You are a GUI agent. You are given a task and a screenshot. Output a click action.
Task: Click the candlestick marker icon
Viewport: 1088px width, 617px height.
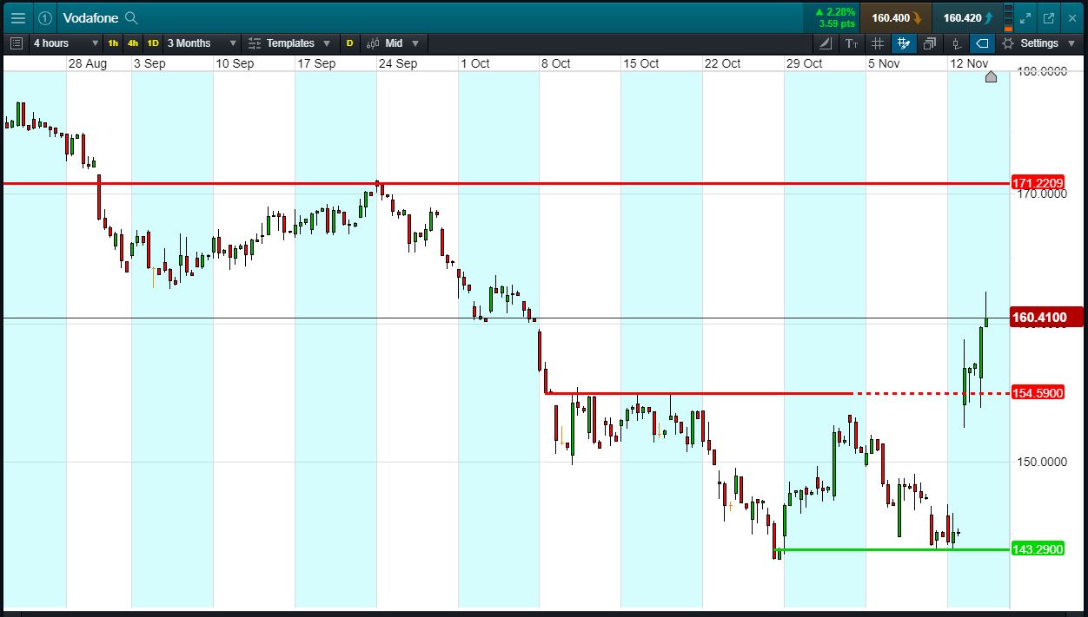(x=956, y=43)
